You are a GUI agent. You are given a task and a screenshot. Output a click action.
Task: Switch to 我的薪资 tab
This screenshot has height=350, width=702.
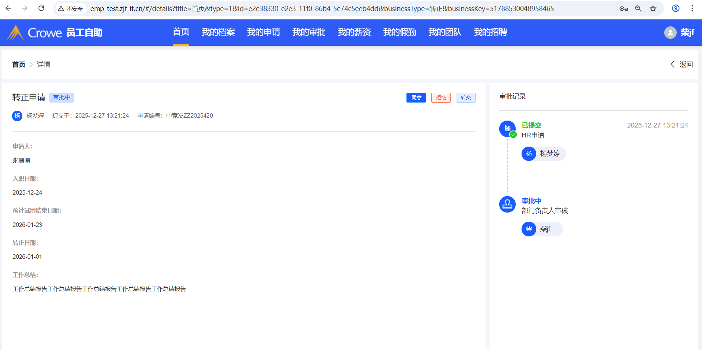pos(354,32)
